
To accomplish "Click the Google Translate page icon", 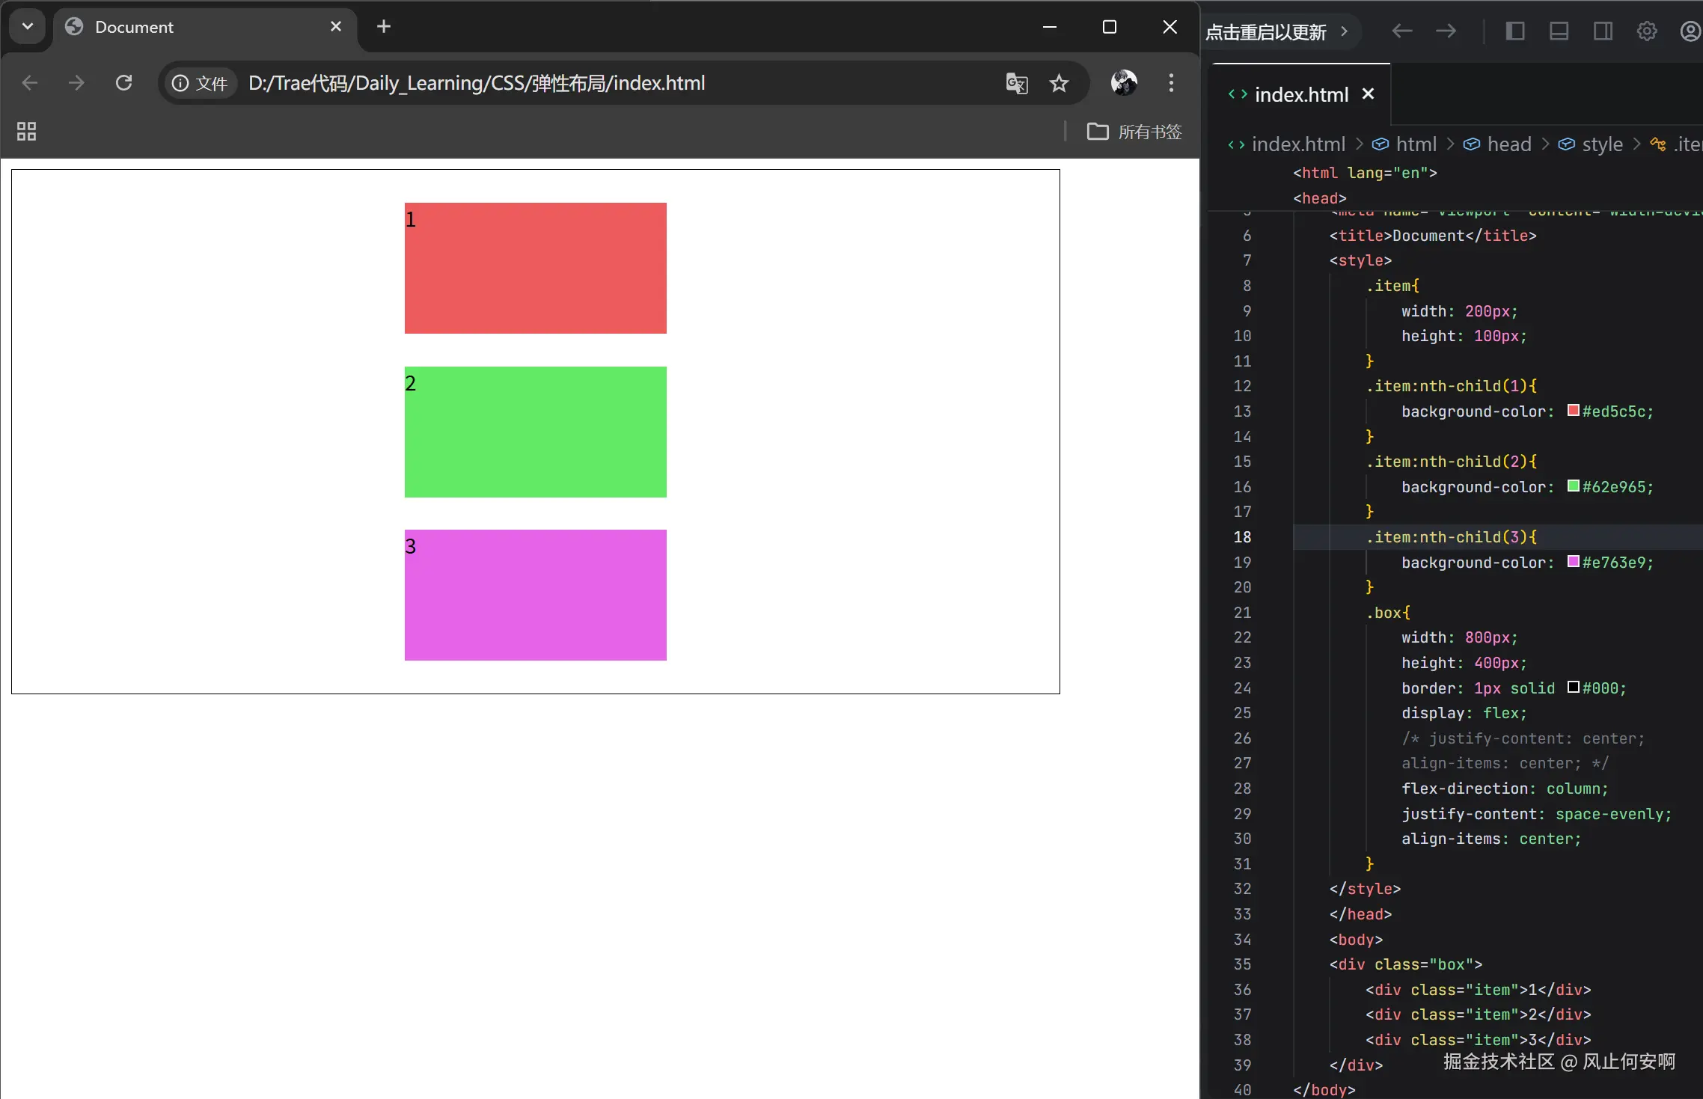I will tap(1016, 83).
